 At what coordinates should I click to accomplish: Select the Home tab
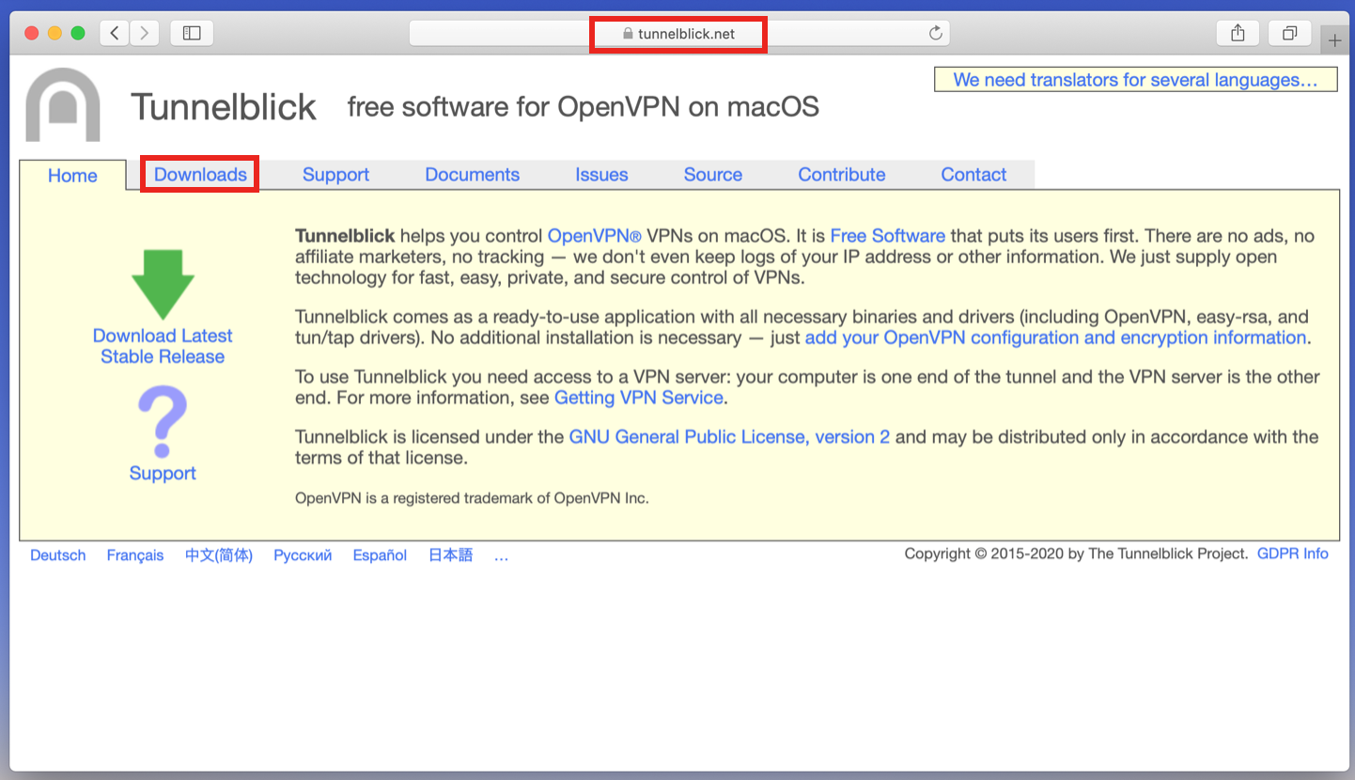point(72,176)
